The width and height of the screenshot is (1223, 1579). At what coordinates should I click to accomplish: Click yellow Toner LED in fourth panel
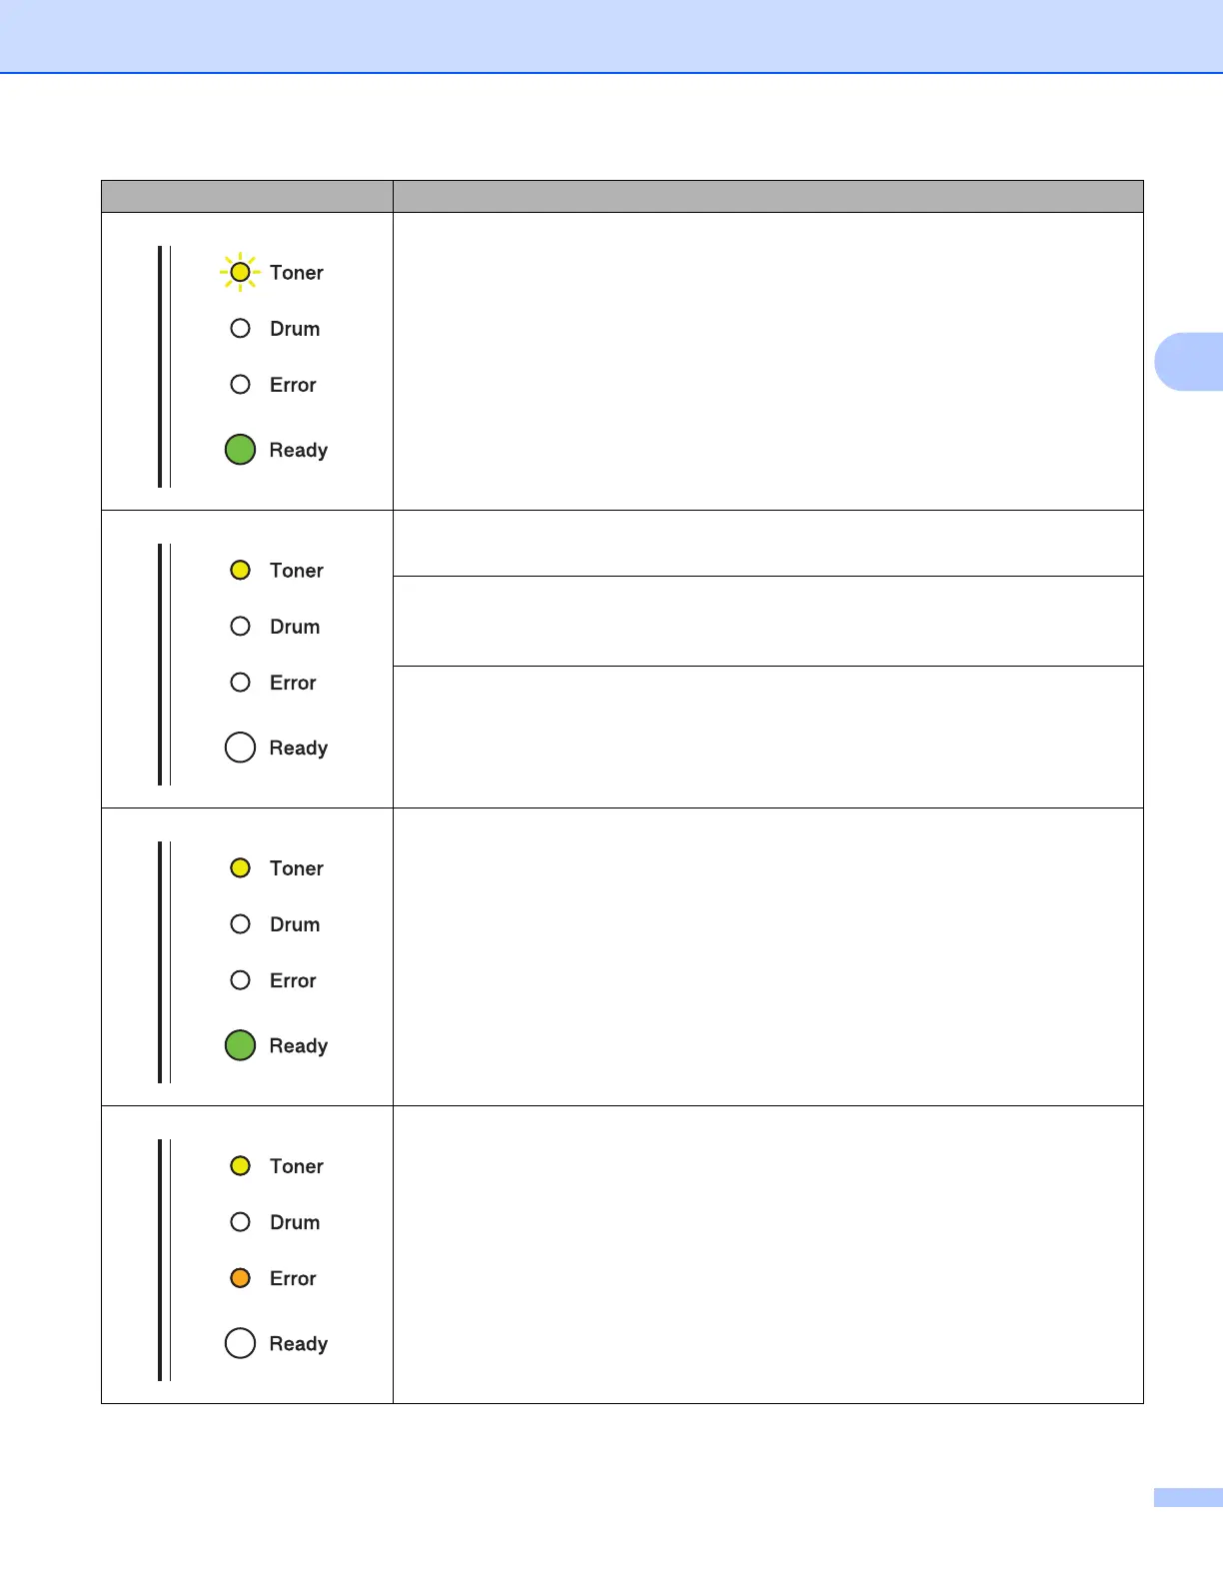point(240,1166)
